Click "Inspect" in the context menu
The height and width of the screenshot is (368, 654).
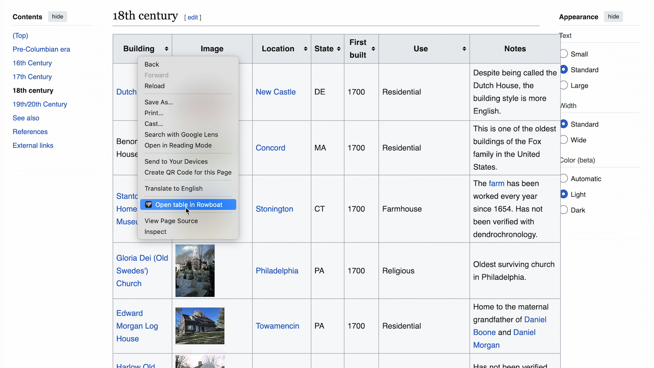[x=155, y=232]
